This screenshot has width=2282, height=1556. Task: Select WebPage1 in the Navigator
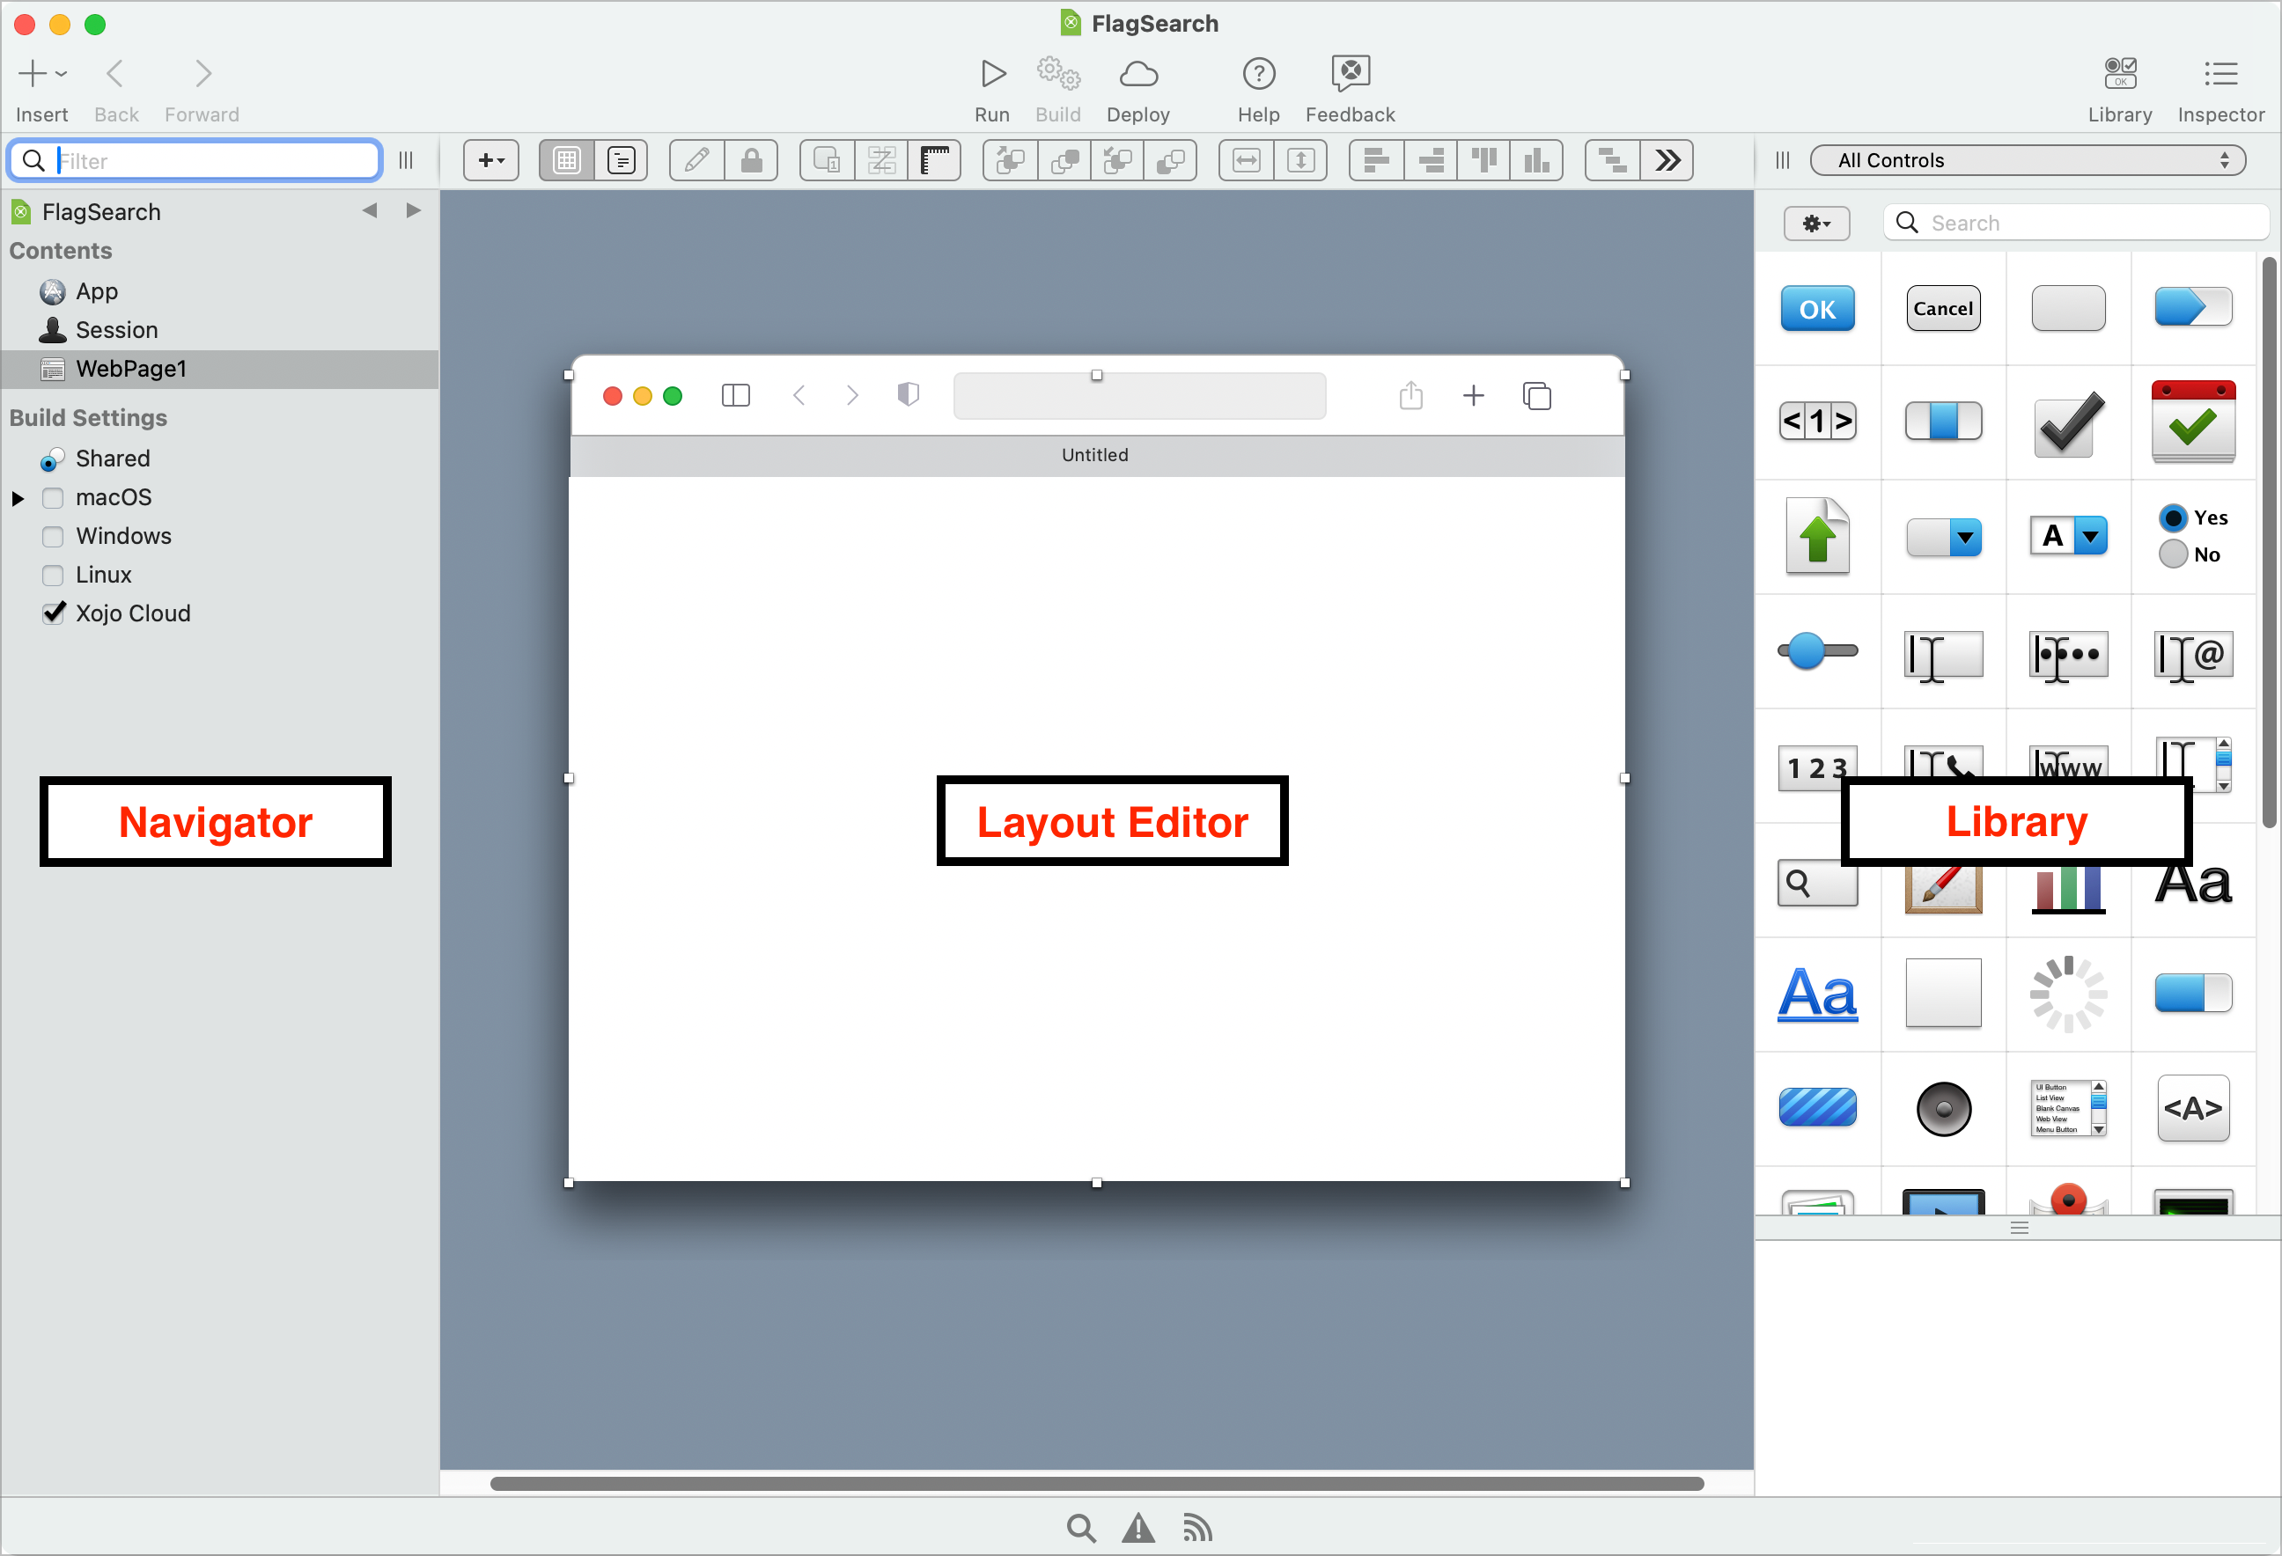click(x=130, y=369)
